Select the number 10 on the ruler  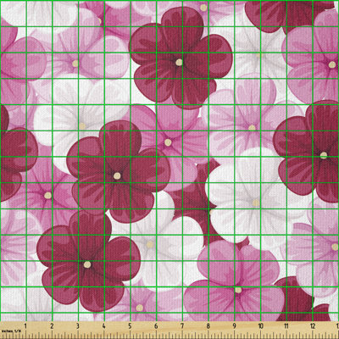pyautogui.click(x=260, y=326)
